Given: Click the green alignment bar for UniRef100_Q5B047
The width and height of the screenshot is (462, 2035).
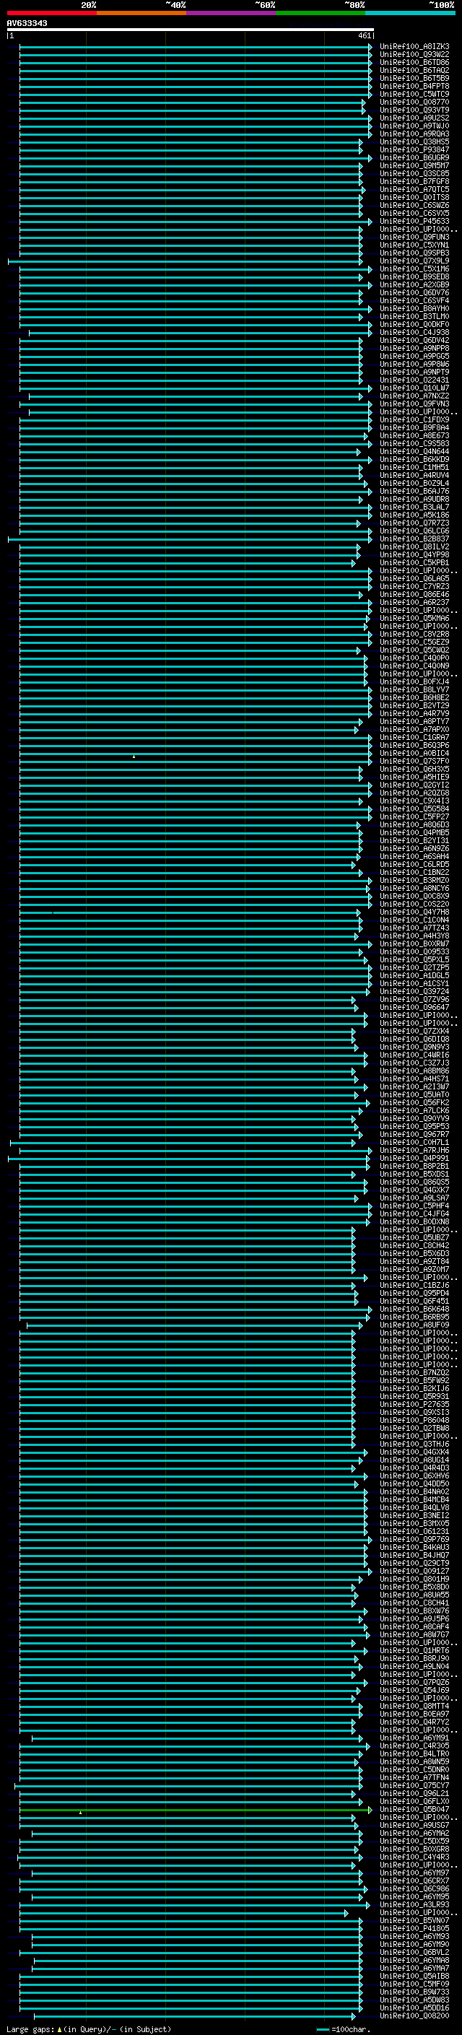Looking at the screenshot, I should point(195,1809).
